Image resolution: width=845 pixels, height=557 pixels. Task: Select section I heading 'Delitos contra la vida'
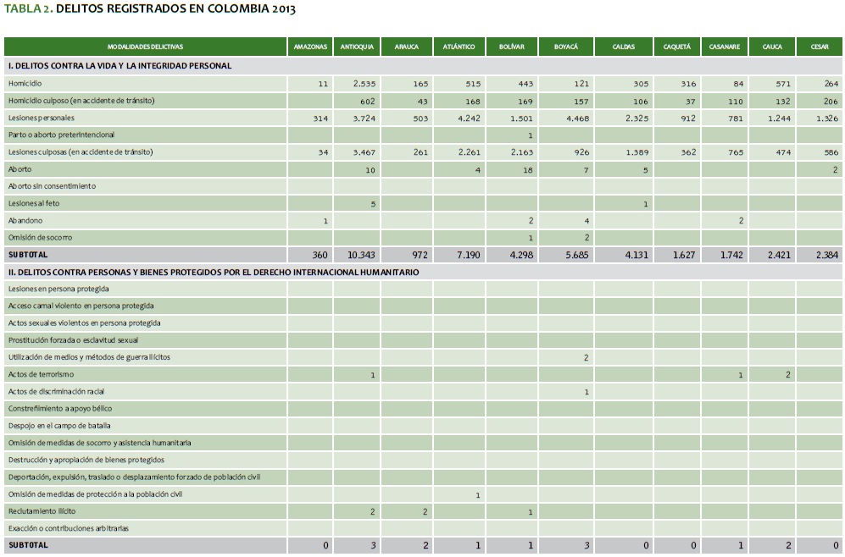[x=120, y=65]
